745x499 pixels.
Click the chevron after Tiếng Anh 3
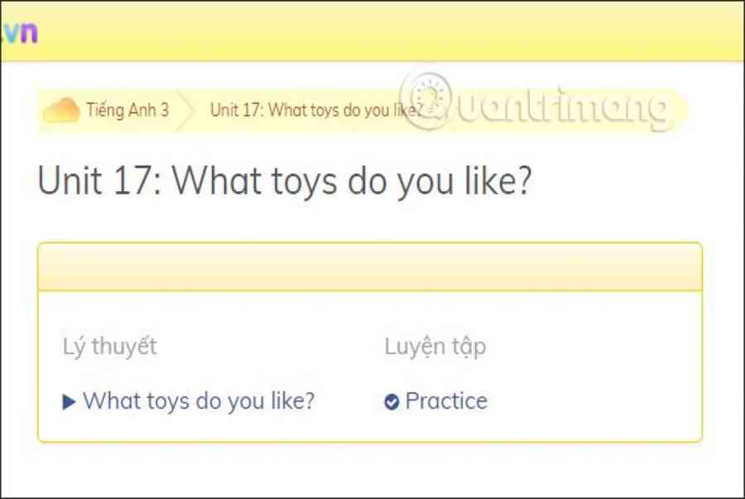pyautogui.click(x=187, y=110)
